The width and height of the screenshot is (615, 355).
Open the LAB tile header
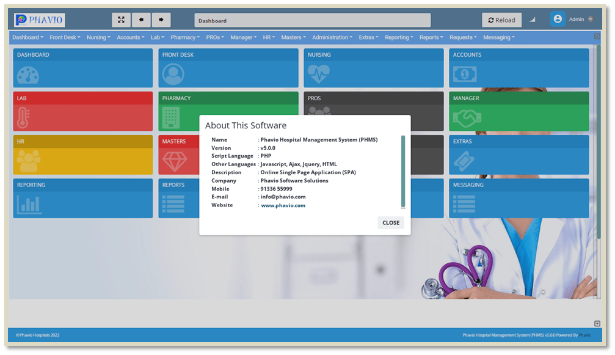click(x=83, y=98)
